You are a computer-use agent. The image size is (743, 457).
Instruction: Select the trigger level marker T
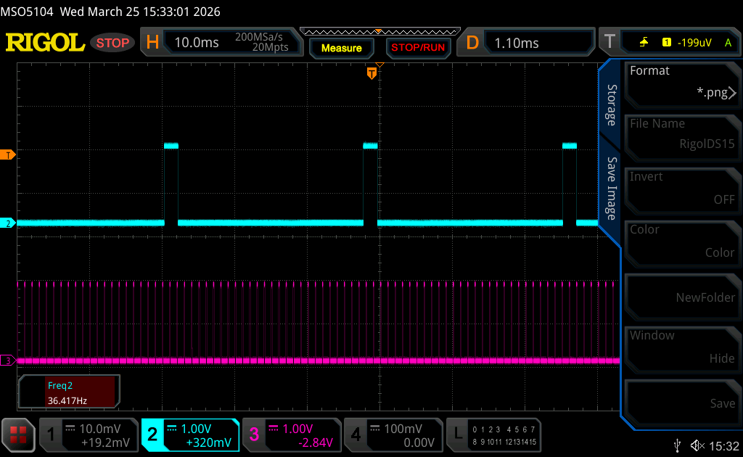(x=9, y=155)
